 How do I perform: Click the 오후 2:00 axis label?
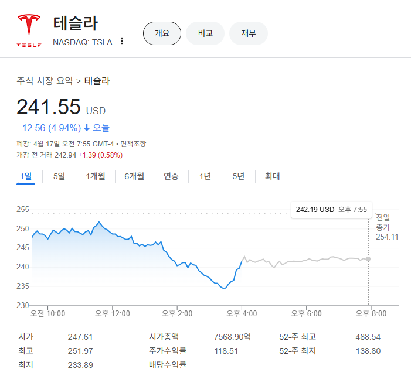click(177, 313)
